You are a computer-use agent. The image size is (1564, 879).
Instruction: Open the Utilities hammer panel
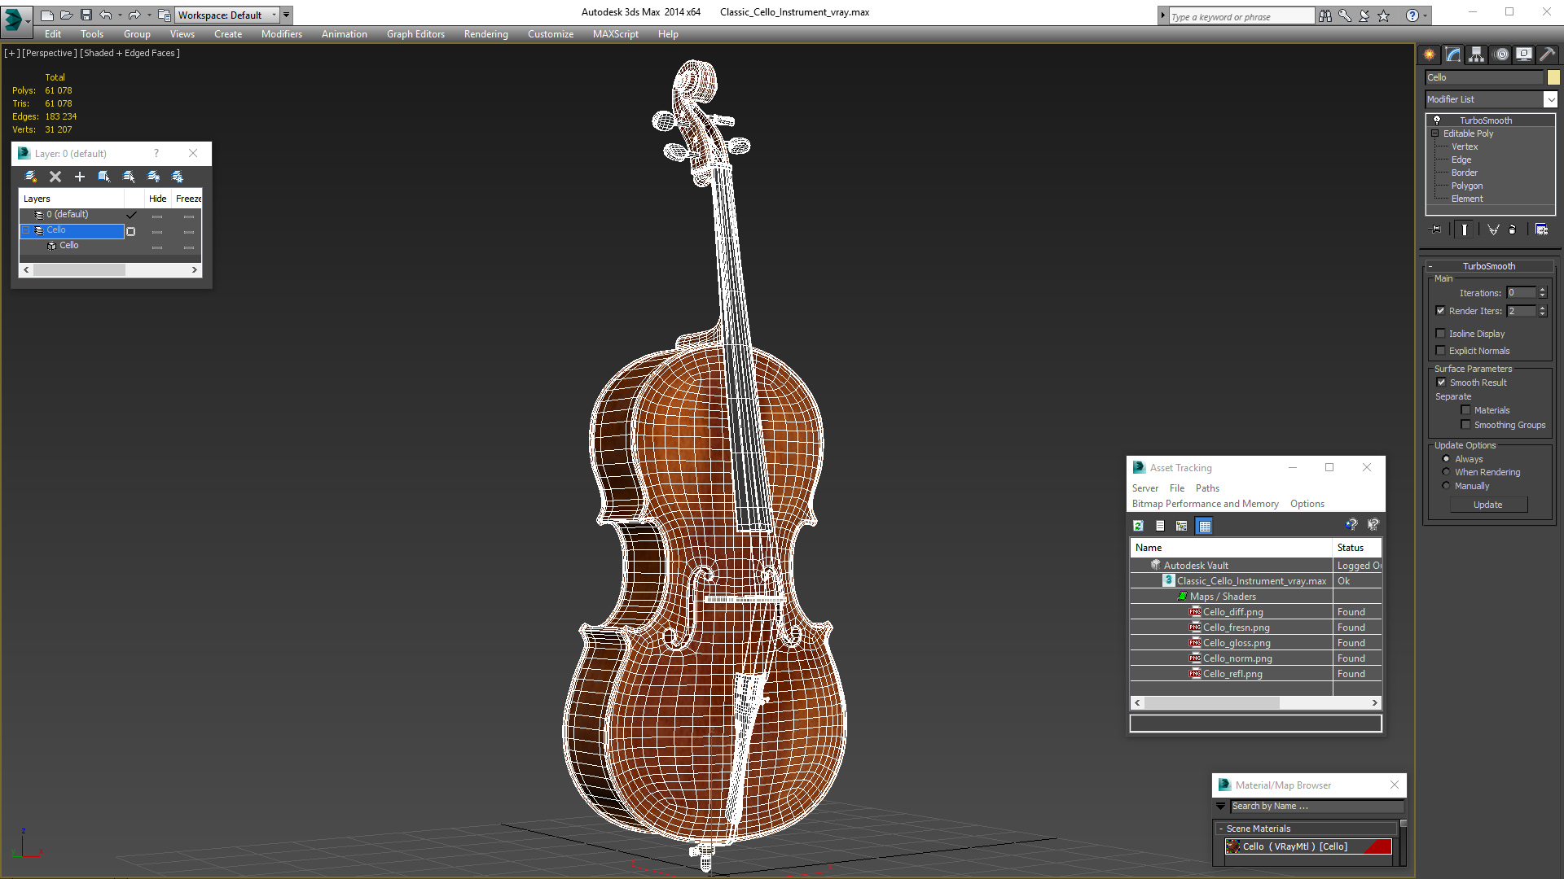click(x=1548, y=55)
